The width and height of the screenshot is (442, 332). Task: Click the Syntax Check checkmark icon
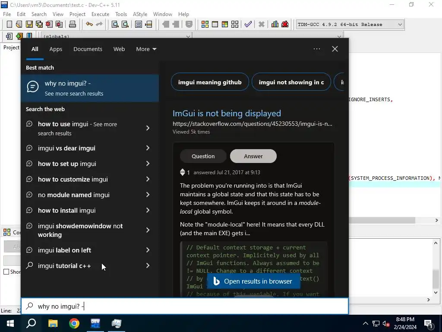tap(248, 24)
